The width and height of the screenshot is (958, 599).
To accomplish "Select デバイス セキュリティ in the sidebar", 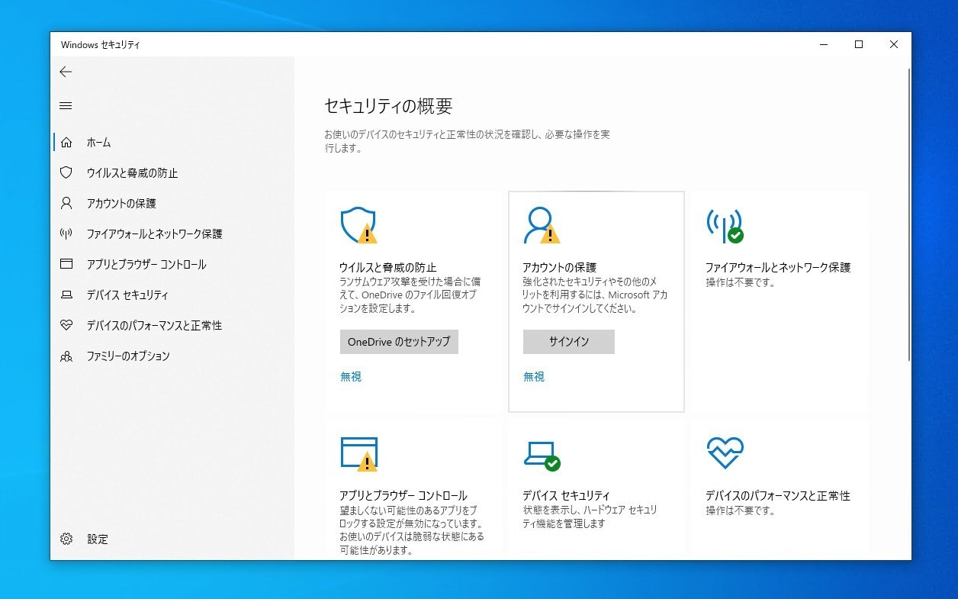I will click(x=127, y=295).
